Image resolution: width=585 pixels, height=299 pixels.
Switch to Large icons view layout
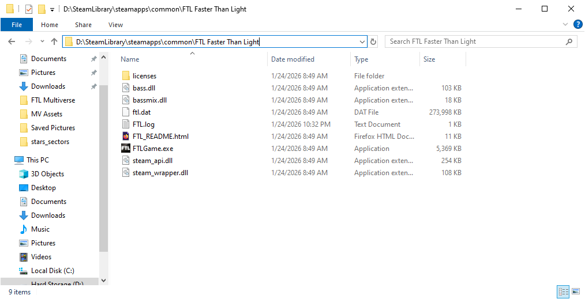tap(575, 292)
